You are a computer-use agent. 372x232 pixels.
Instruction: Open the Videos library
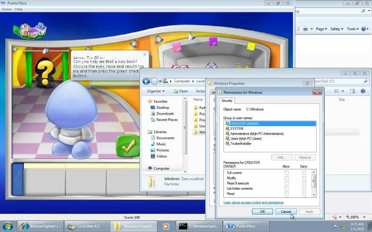[162, 156]
